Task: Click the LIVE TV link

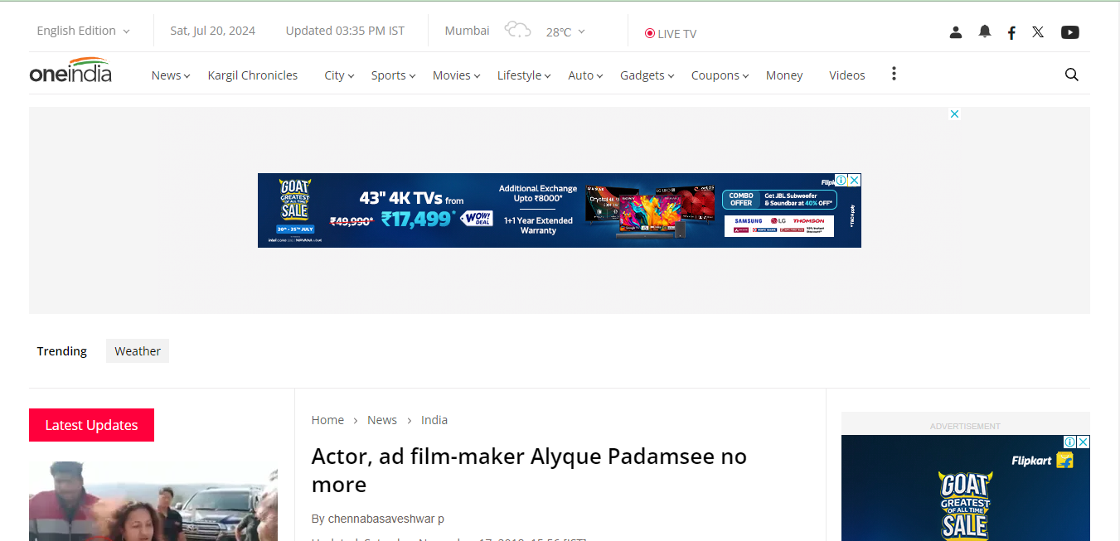Action: pos(671,34)
